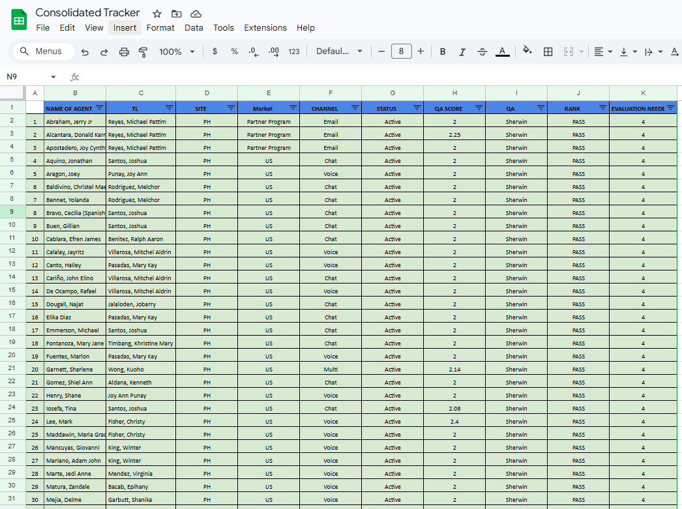Toggle italic formatting
Screen dimensions: 682x509
(462, 51)
